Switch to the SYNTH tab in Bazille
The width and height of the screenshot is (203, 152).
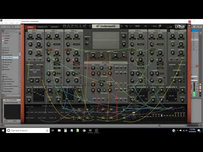[30, 27]
